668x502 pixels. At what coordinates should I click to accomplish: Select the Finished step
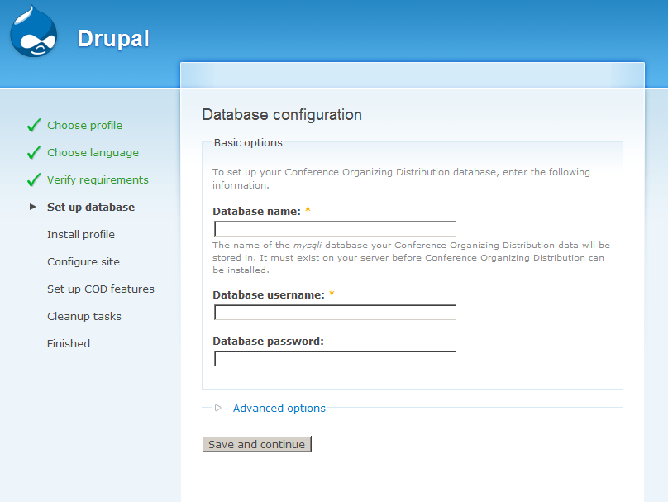tap(69, 343)
